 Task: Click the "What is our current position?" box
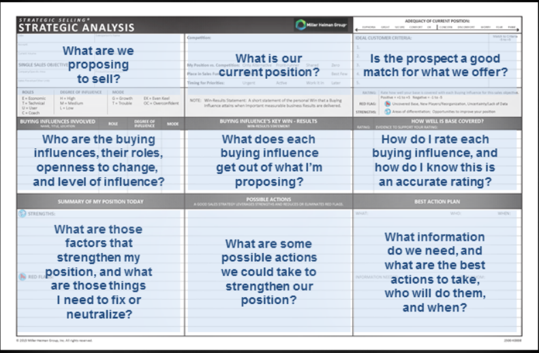pos(268,65)
